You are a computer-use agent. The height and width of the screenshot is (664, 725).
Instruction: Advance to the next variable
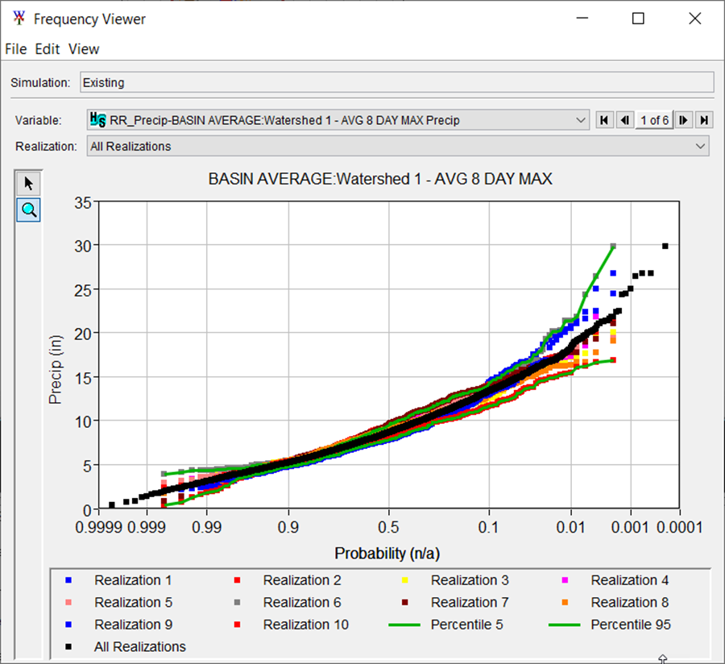point(682,119)
